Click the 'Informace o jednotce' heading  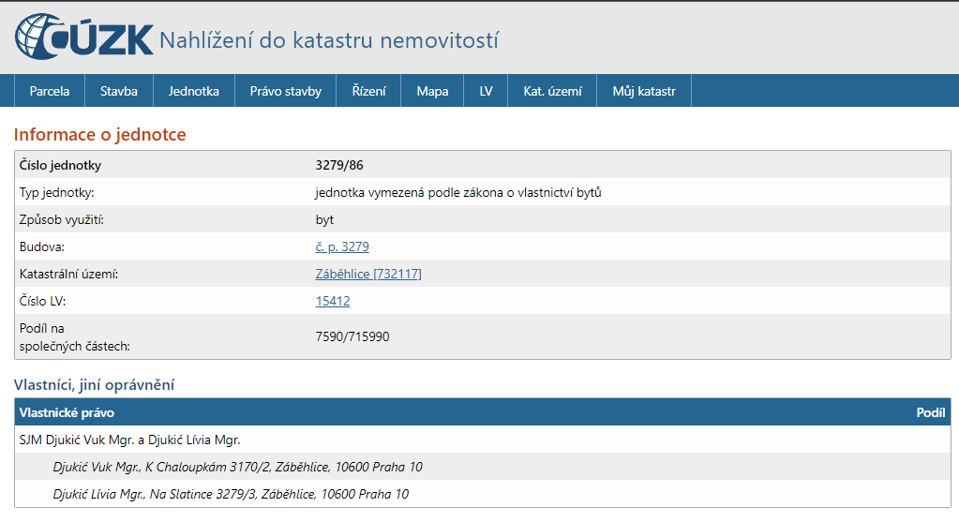pyautogui.click(x=99, y=135)
